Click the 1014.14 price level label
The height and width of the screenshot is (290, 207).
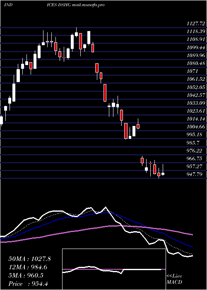tap(196, 119)
